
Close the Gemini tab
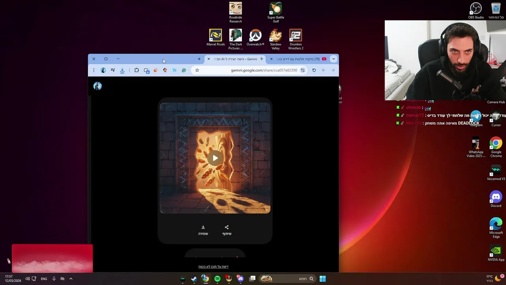tap(209, 59)
